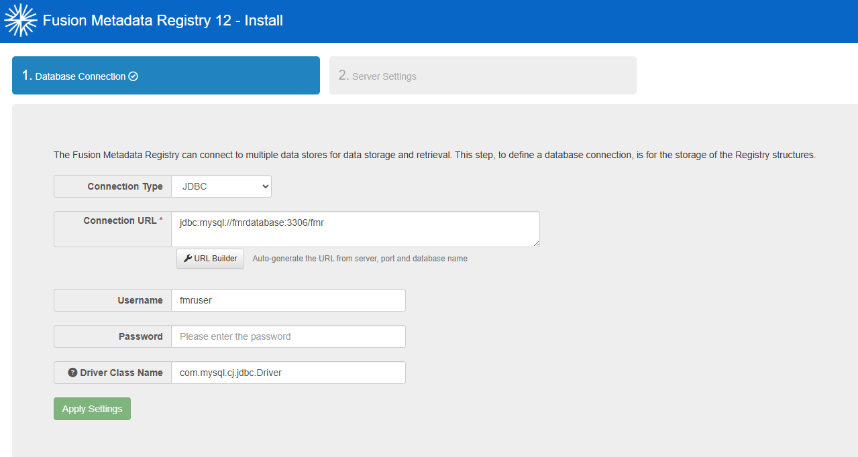The height and width of the screenshot is (457, 858).
Task: Click the Password label
Action: point(141,336)
